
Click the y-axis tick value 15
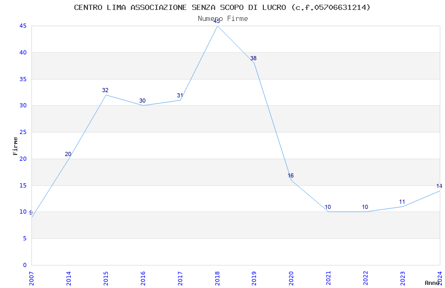[23, 185]
